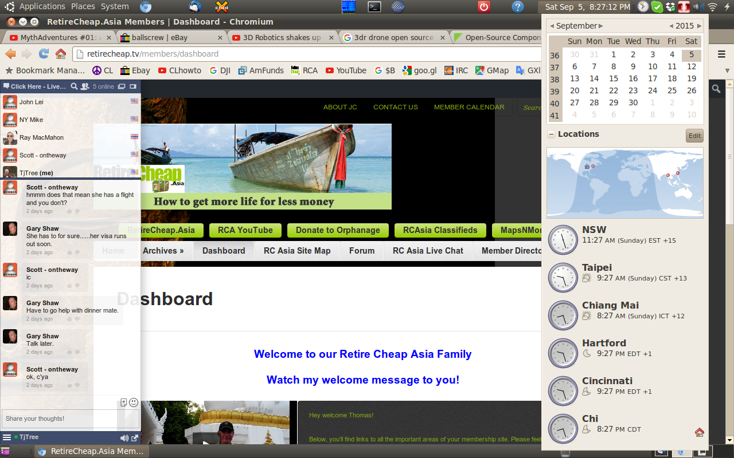
Task: Click the green checkmark tray icon
Action: click(x=657, y=7)
